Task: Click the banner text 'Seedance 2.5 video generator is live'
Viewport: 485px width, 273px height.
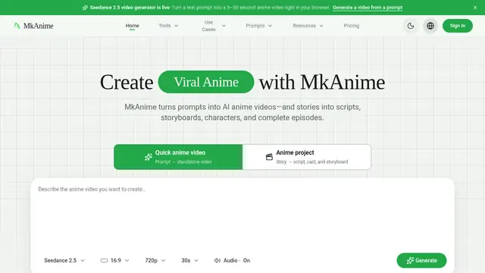Action: (130, 8)
